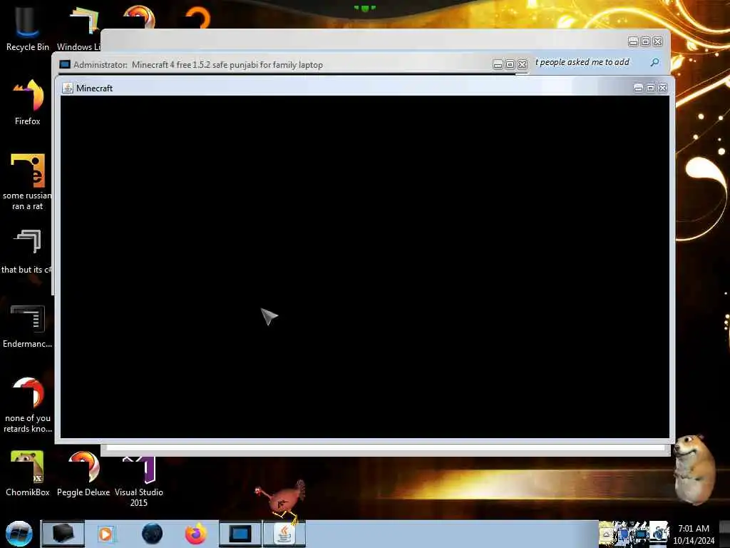Open the Endermanc... desktop shortcut
730x548 pixels.
28,325
